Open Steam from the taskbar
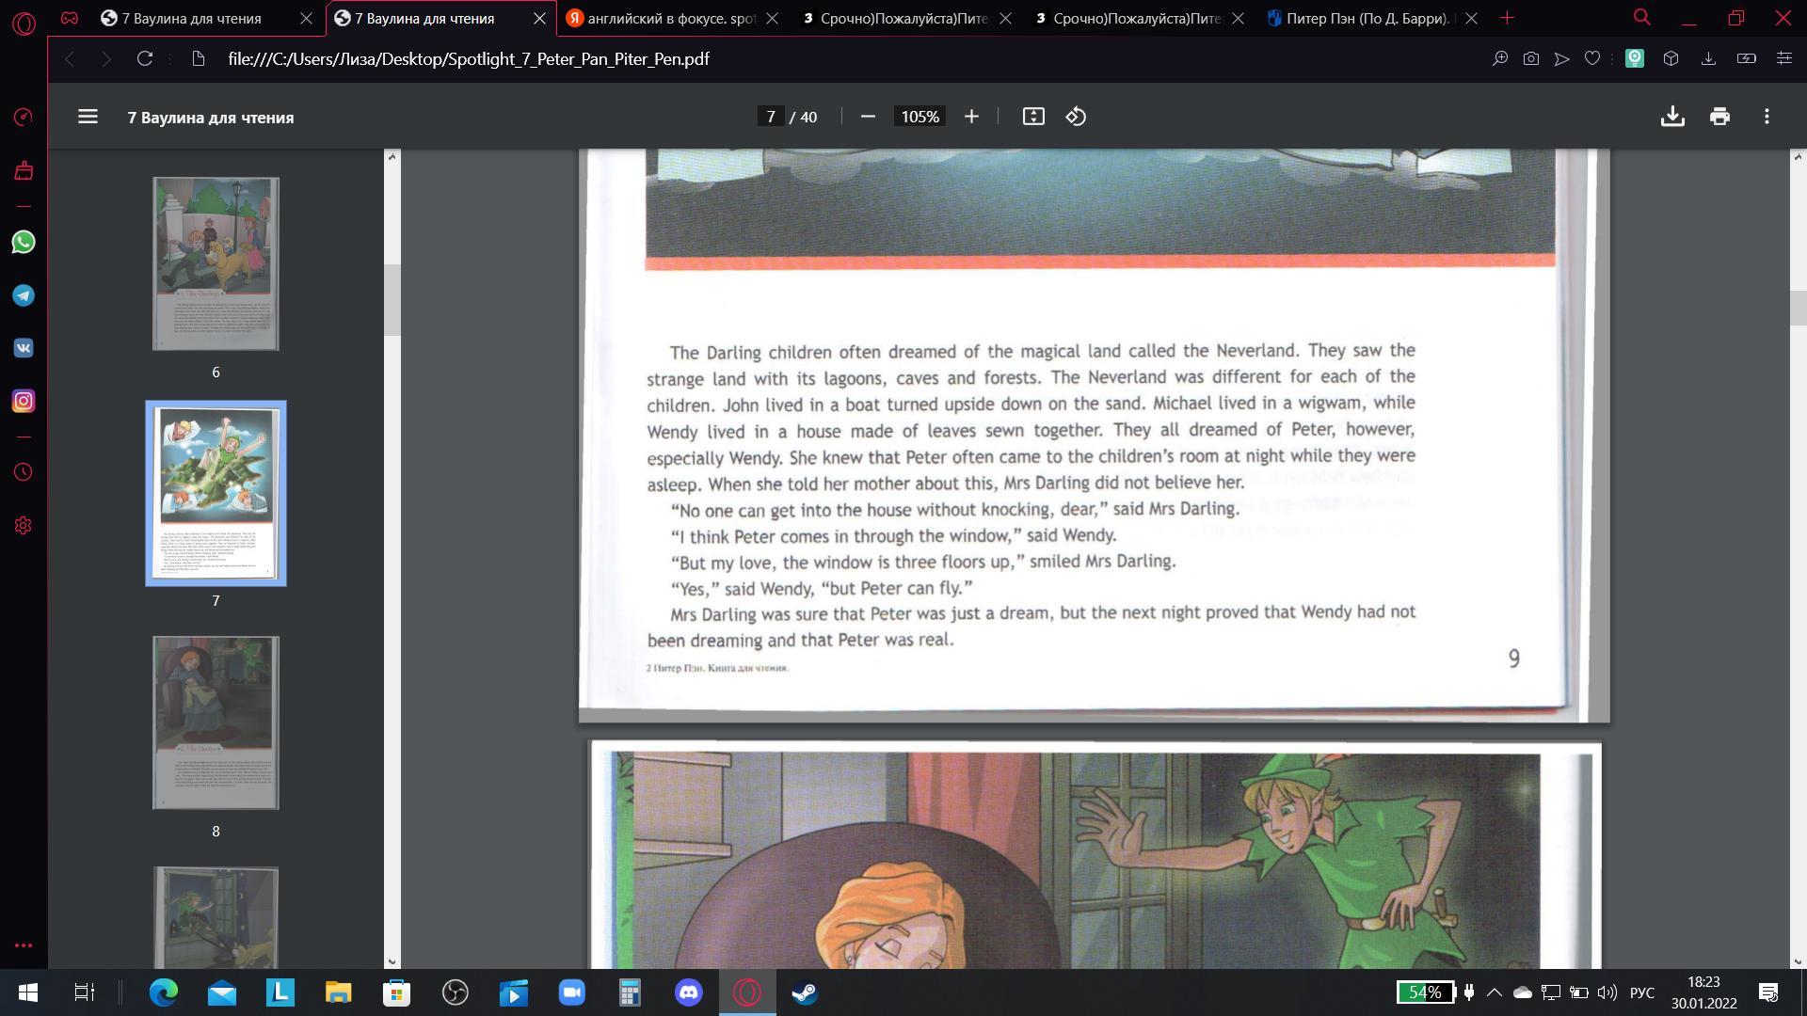This screenshot has height=1016, width=1807. pyautogui.click(x=805, y=992)
